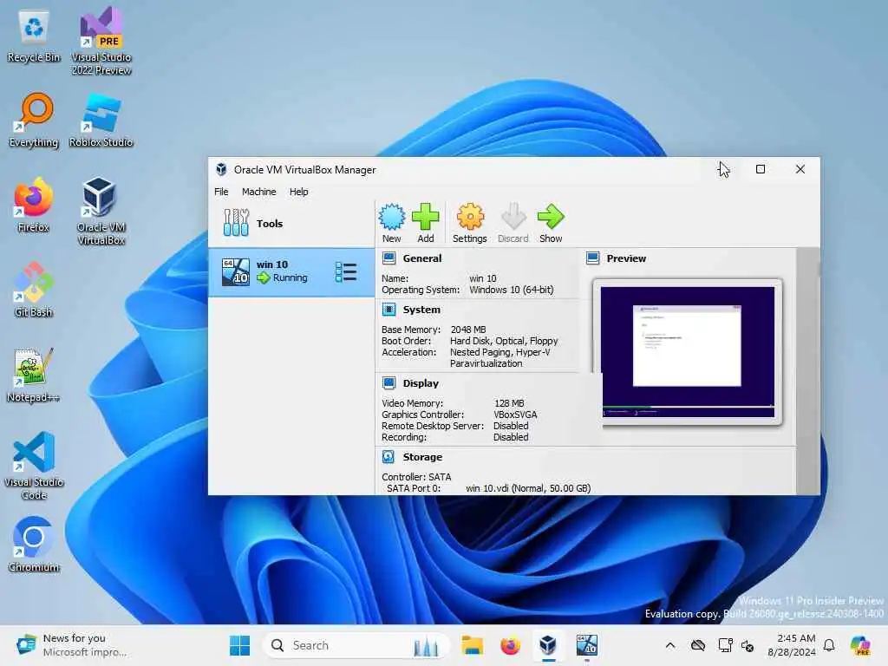Open VM Settings gear icon

tap(470, 217)
